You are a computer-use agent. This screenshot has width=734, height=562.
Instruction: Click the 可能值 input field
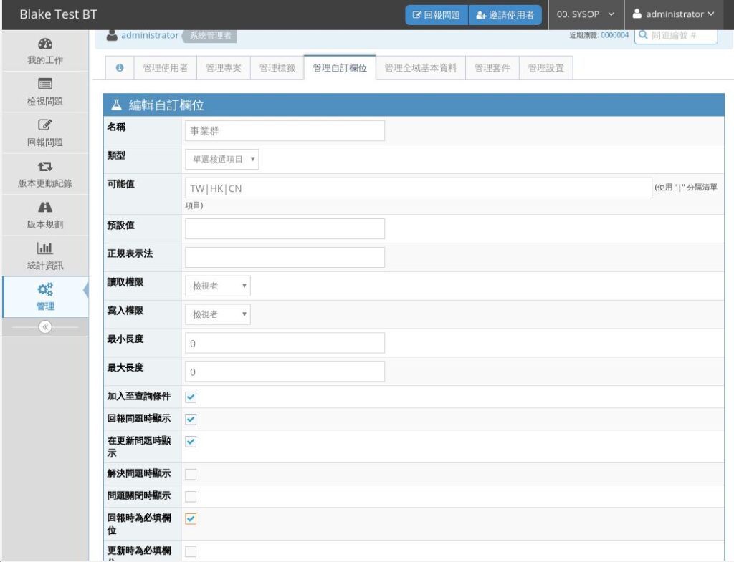click(418, 188)
